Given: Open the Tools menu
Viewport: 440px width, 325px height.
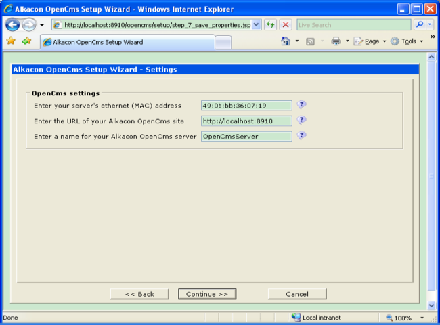Looking at the screenshot, I should pyautogui.click(x=407, y=41).
